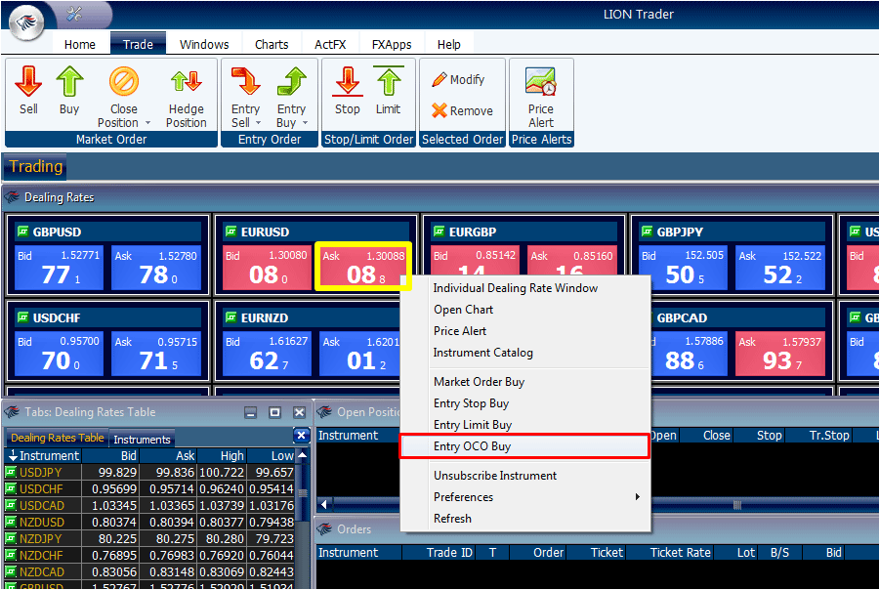Click the Limit order icon
The width and height of the screenshot is (879, 590).
[x=389, y=81]
